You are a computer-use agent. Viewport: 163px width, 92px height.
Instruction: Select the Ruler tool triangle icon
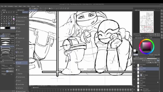point(14,23)
